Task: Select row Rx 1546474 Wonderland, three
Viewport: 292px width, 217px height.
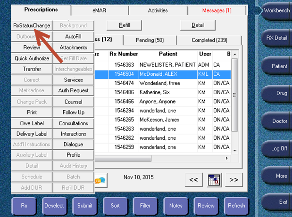Action: [162, 83]
